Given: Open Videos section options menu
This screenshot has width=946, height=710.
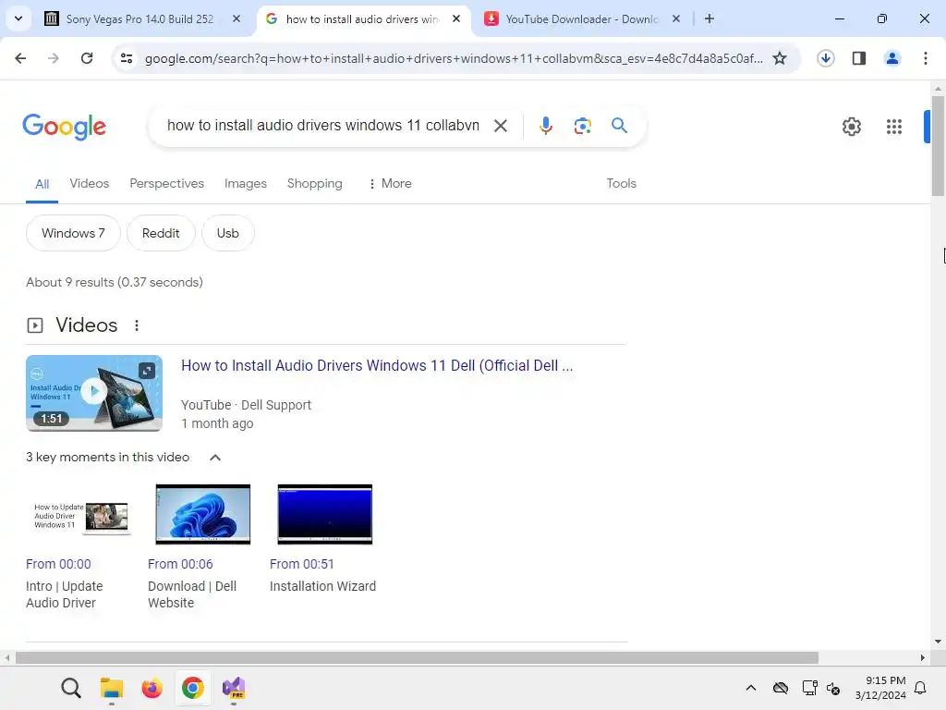Looking at the screenshot, I should [x=137, y=325].
